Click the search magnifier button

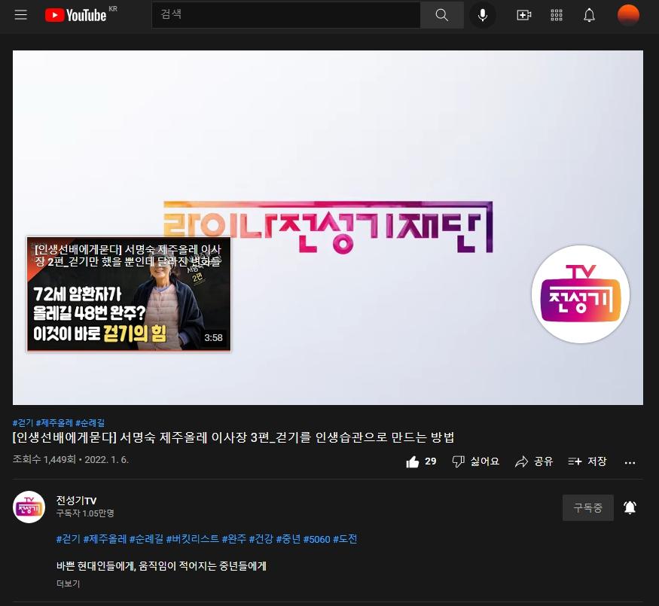441,15
